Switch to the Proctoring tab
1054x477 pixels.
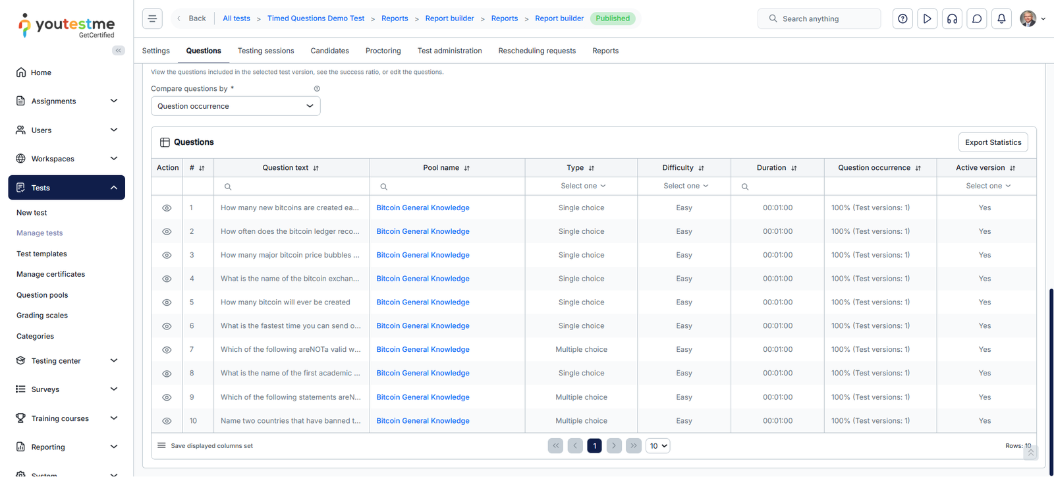[x=383, y=51]
